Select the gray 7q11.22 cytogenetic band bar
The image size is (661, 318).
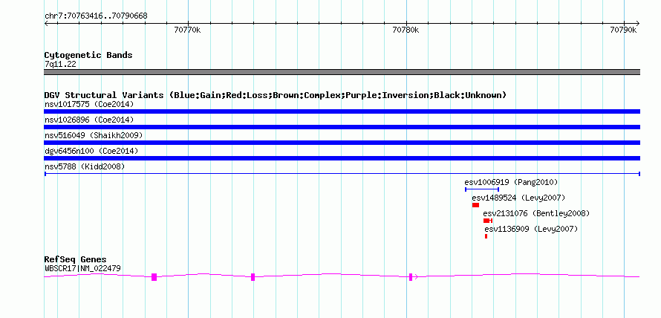(x=342, y=72)
